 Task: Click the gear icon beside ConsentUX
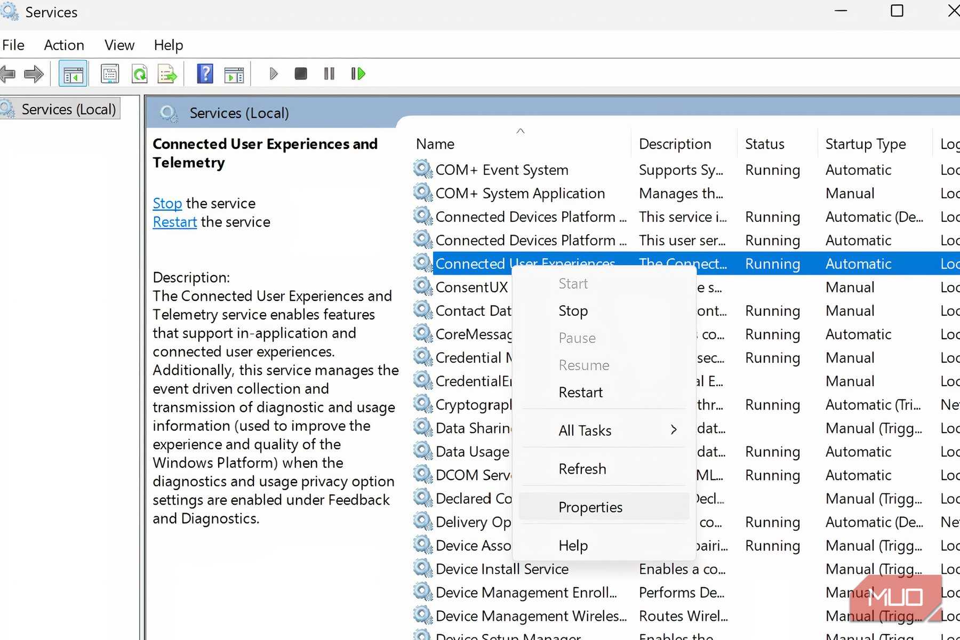422,286
